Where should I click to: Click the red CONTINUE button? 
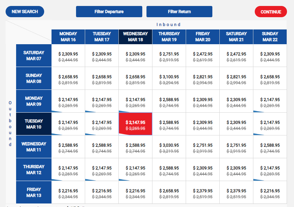[271, 12]
